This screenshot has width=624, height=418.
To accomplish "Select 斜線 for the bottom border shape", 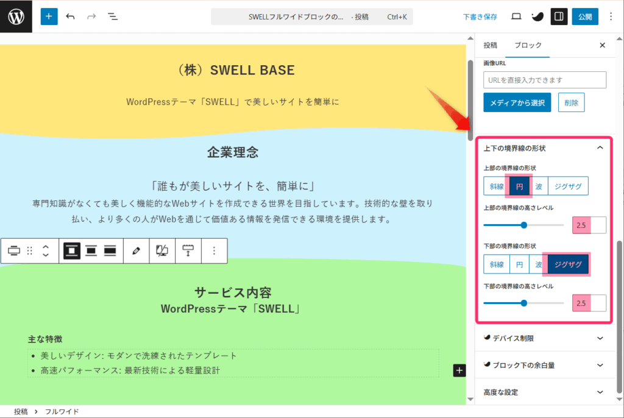I will point(496,264).
